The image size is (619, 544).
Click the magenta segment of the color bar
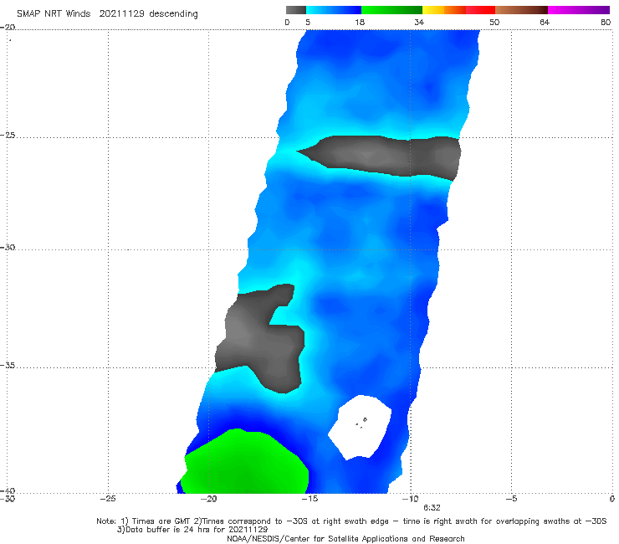click(x=579, y=10)
